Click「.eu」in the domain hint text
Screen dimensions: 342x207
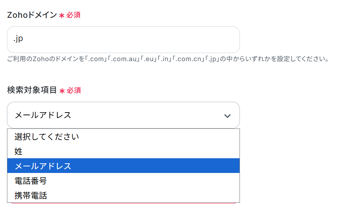pos(149,60)
